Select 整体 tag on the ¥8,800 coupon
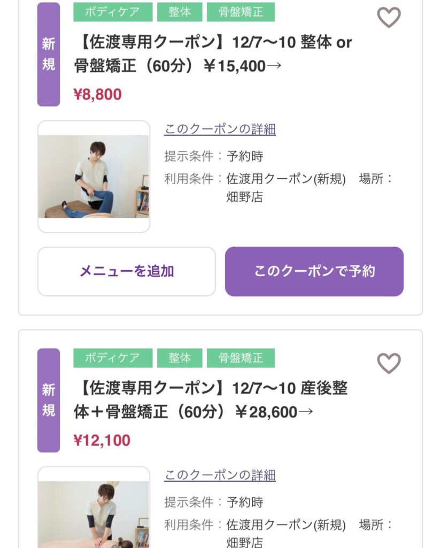The image size is (441, 548). [x=180, y=12]
